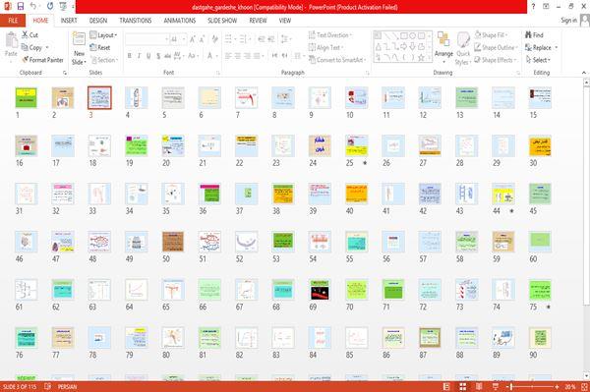The width and height of the screenshot is (590, 392).
Task: Toggle bold formatting
Action: 130,56
